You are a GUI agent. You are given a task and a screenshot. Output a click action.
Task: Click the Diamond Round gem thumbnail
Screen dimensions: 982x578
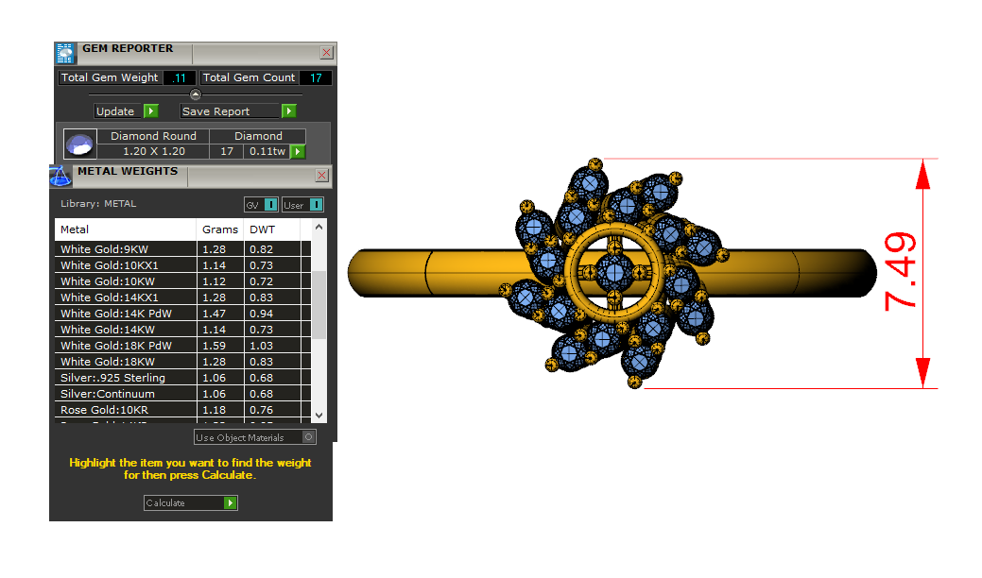pos(79,144)
